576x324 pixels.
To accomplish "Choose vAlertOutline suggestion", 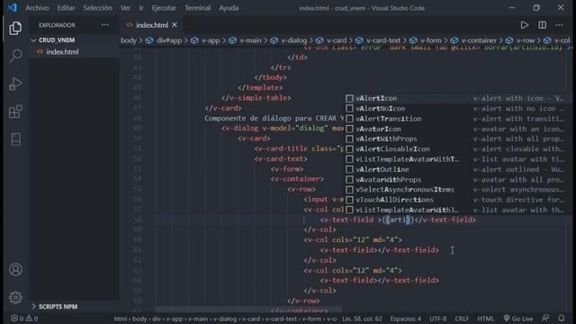I will pos(455,169).
